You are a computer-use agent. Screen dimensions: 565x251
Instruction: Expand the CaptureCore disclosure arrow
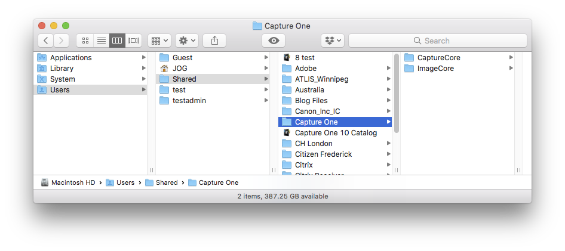pos(511,58)
